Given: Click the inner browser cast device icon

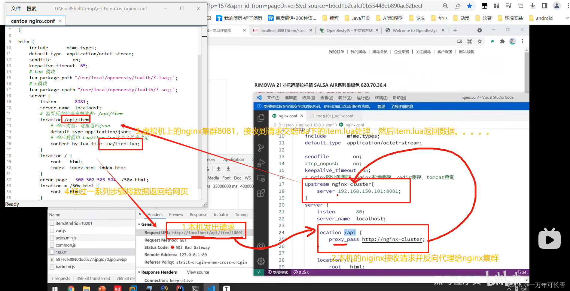Looking at the screenshot, I should point(460,41).
